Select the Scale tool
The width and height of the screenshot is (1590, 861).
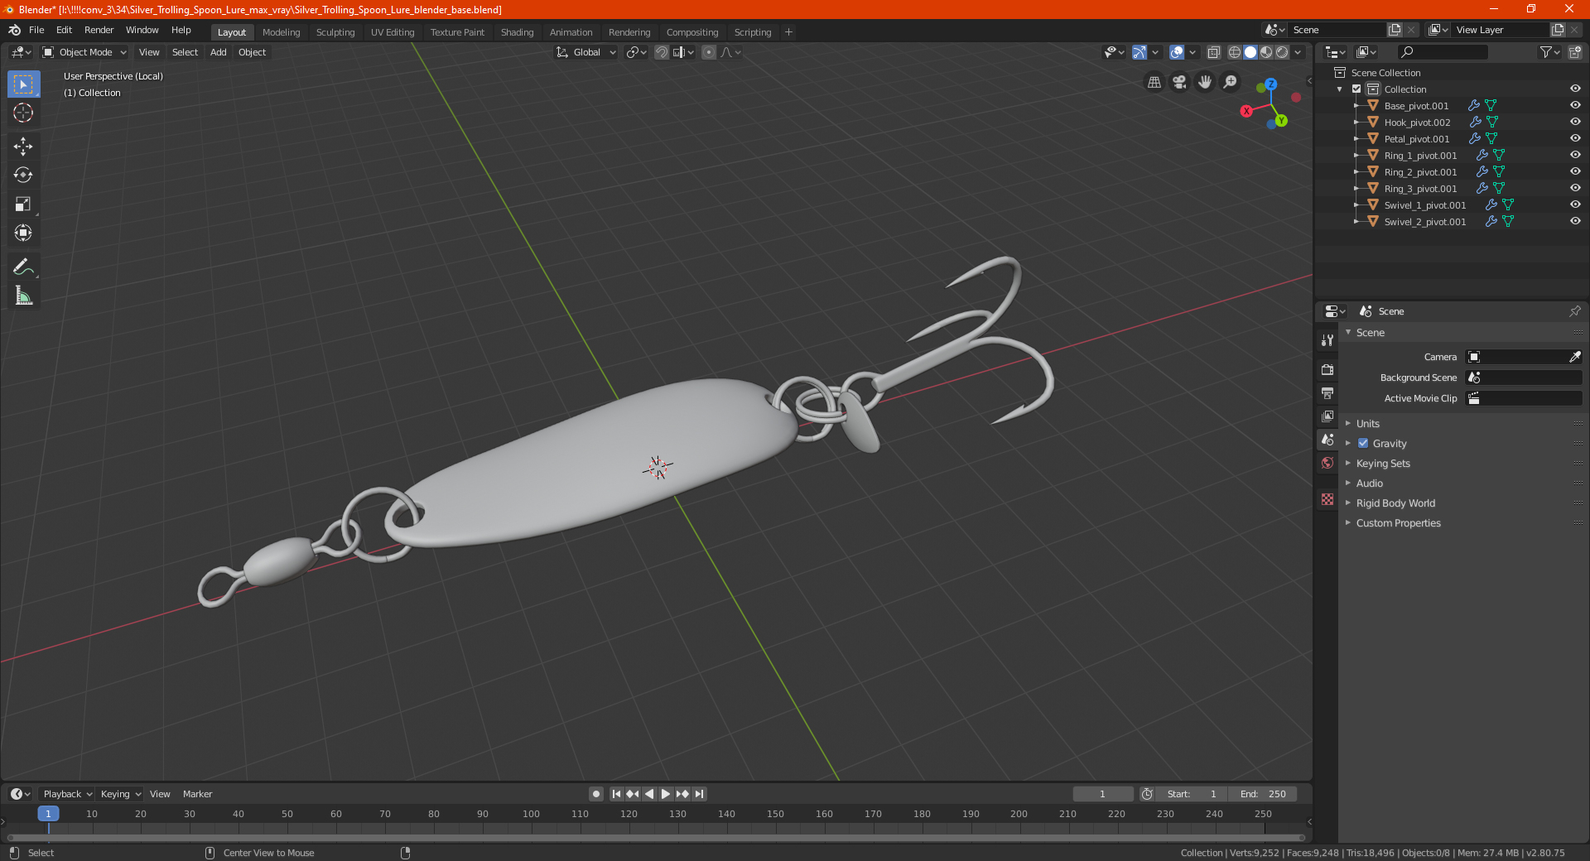coord(23,204)
